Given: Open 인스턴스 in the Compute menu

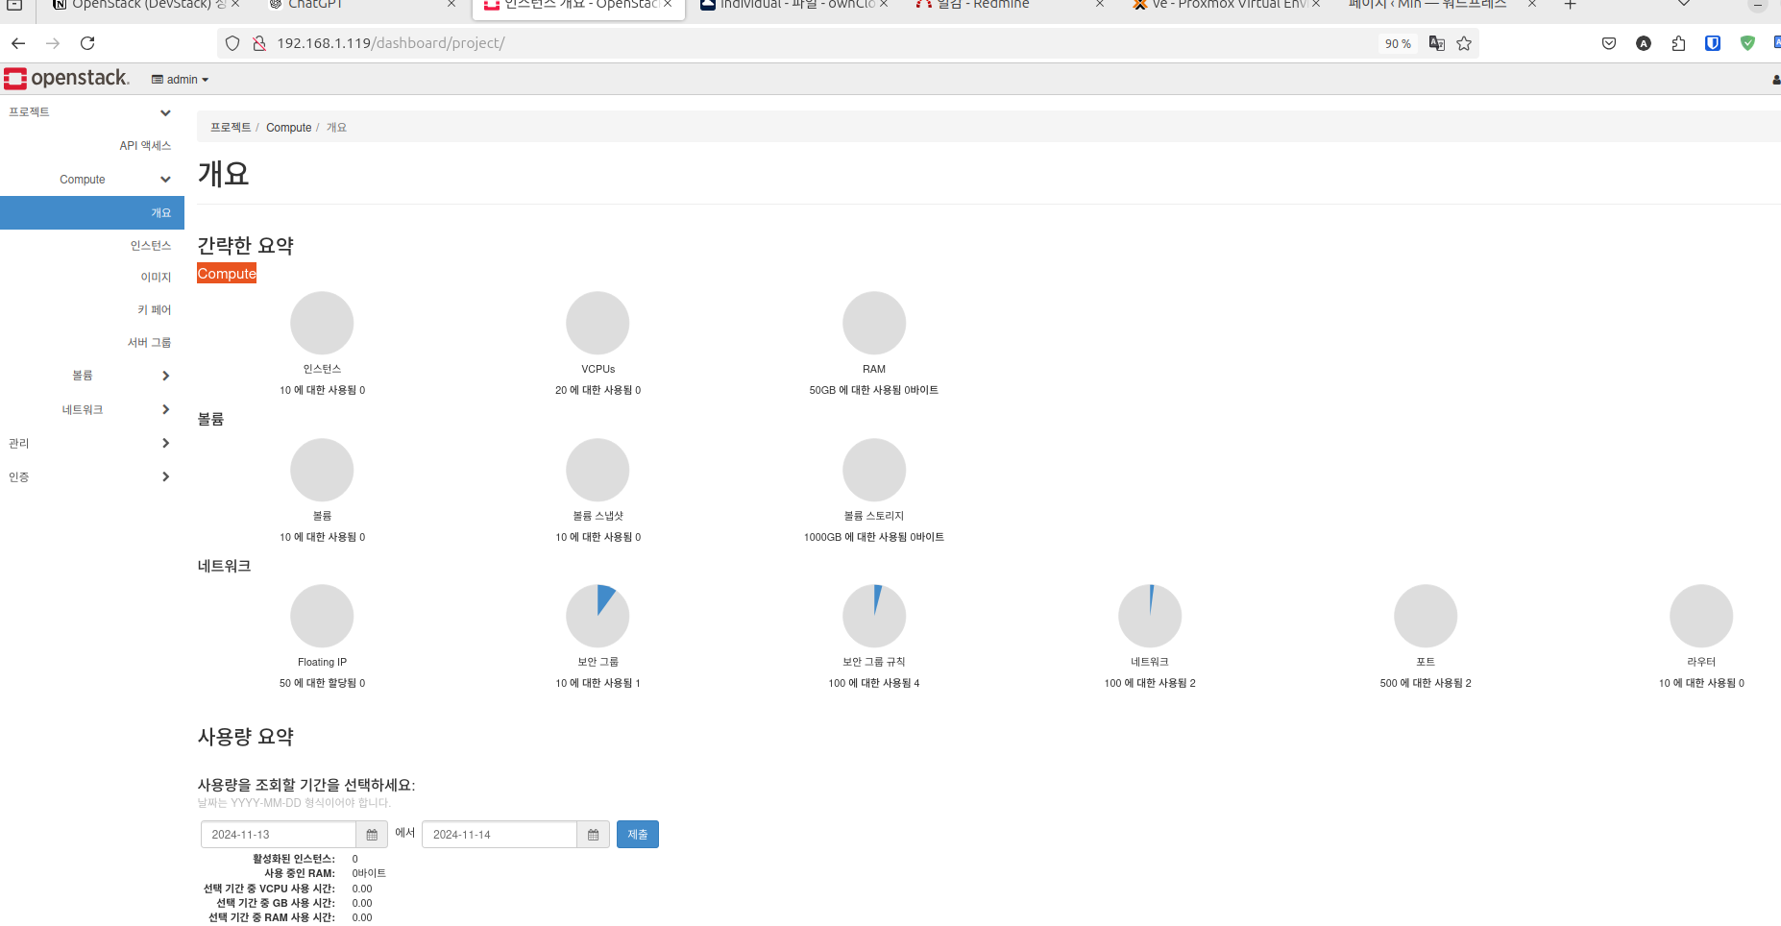Looking at the screenshot, I should point(151,246).
